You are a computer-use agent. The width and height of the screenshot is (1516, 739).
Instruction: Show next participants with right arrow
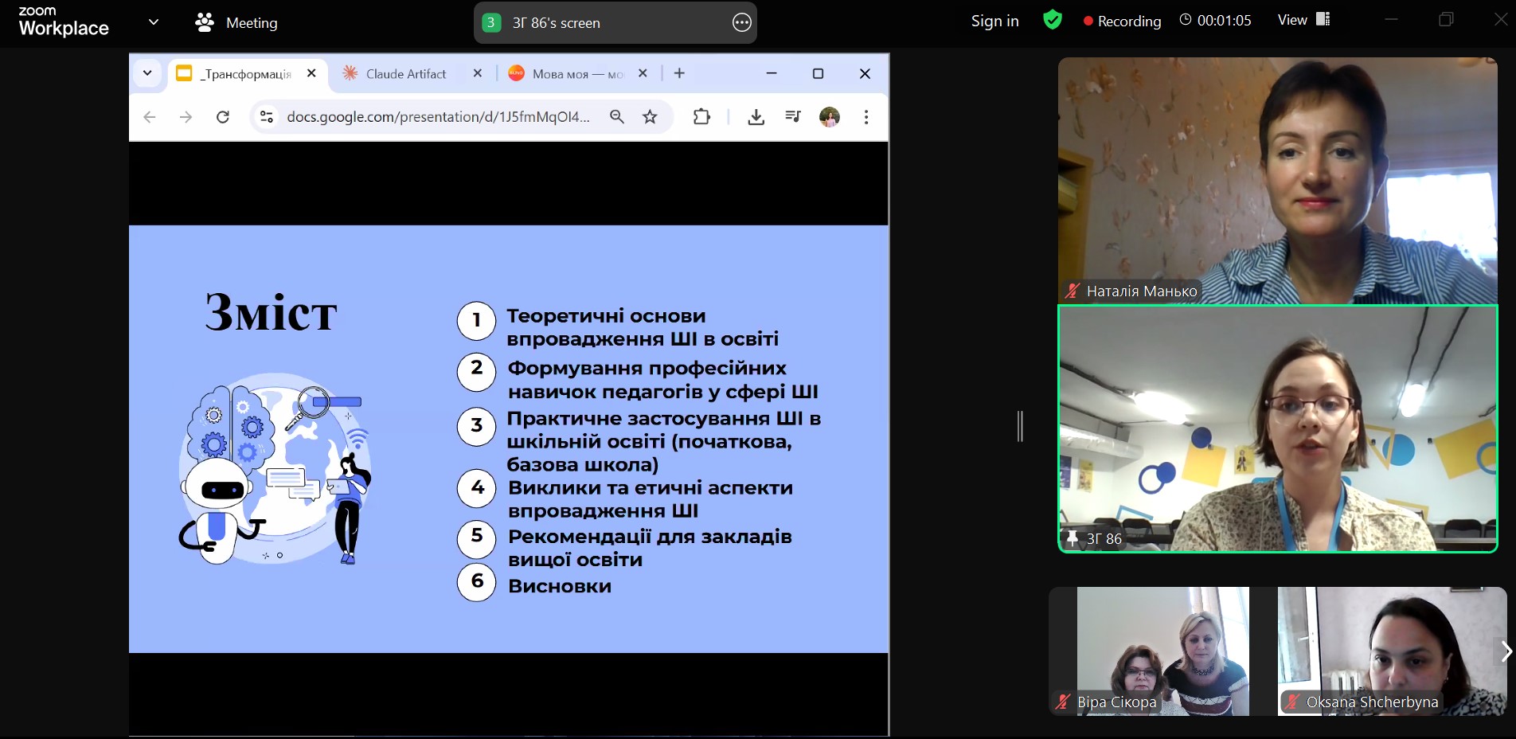pyautogui.click(x=1506, y=651)
